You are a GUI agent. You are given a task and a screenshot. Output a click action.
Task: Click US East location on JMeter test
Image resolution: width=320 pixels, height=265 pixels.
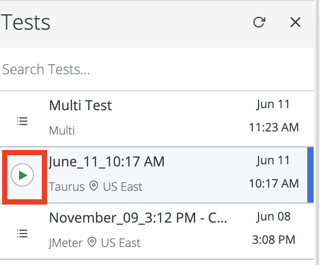(121, 243)
